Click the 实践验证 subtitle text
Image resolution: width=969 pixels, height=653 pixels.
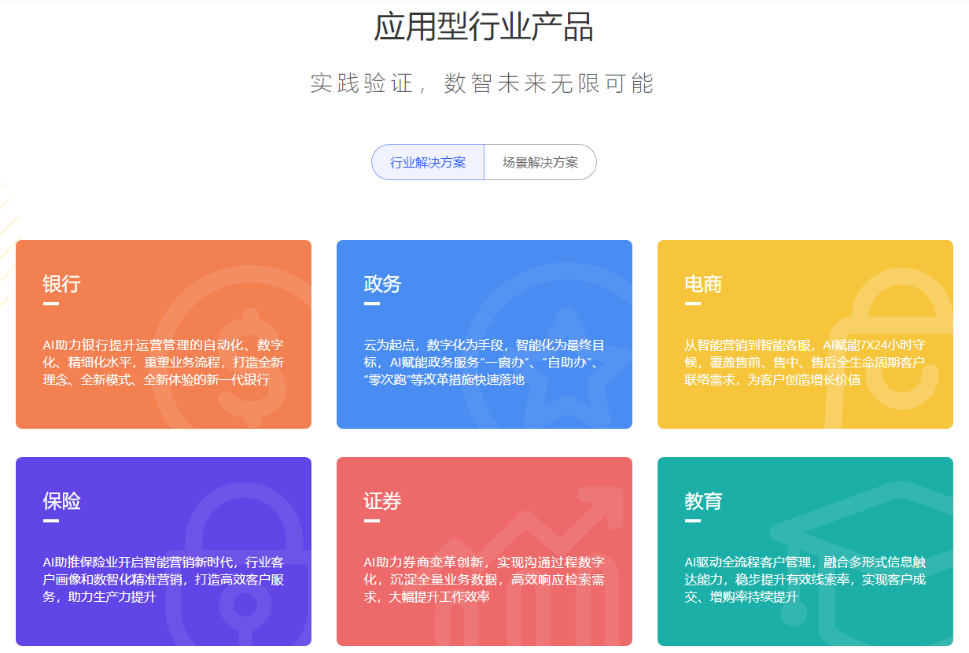coord(484,82)
